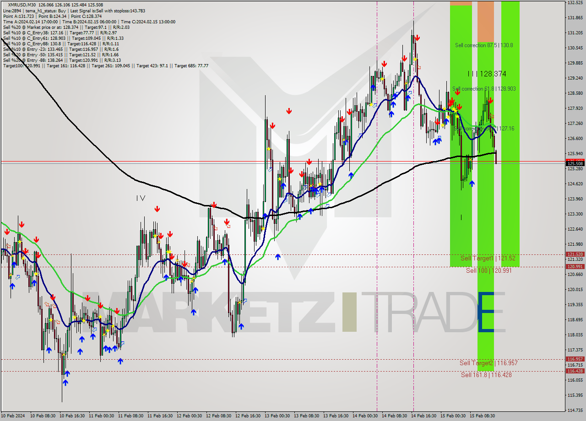Click 'Sell correction 87.5 | 130.8' label

(484, 45)
